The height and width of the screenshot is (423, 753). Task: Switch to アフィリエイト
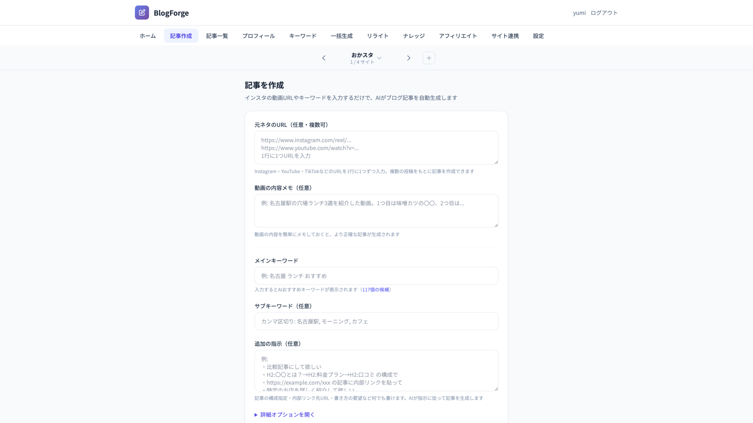click(458, 36)
